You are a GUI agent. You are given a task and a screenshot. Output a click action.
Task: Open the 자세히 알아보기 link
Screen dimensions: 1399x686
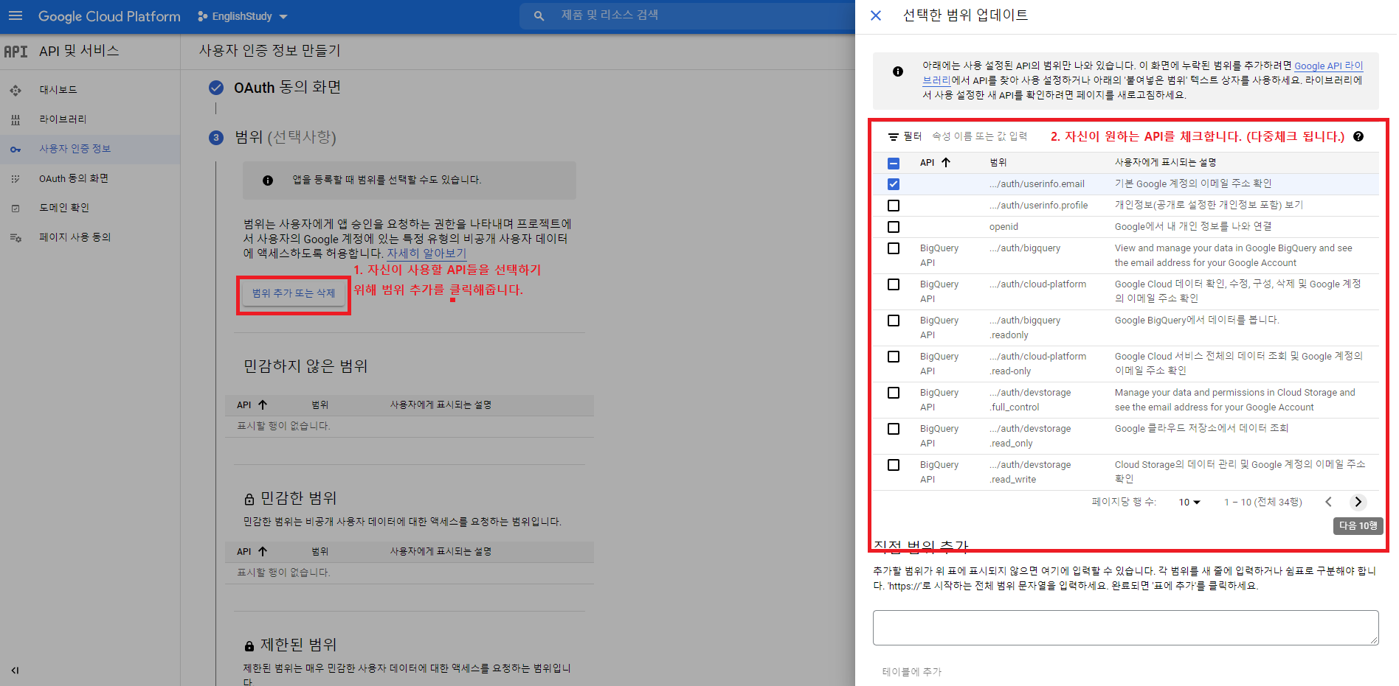pos(426,253)
